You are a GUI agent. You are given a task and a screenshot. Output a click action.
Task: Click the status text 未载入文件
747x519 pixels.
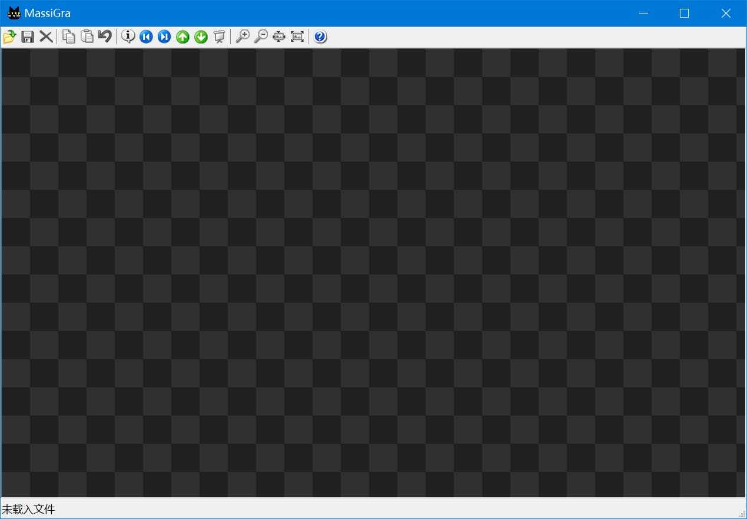pyautogui.click(x=28, y=509)
